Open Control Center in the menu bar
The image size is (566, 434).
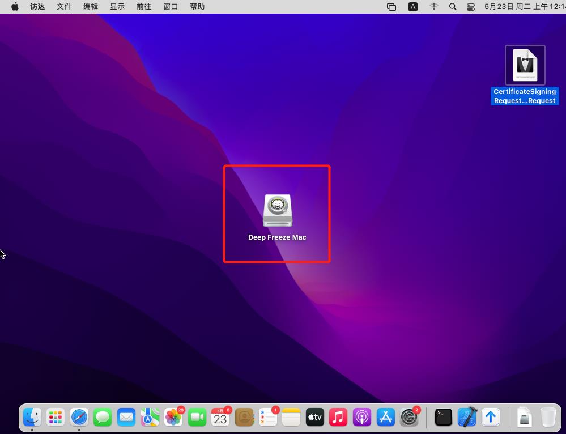471,7
